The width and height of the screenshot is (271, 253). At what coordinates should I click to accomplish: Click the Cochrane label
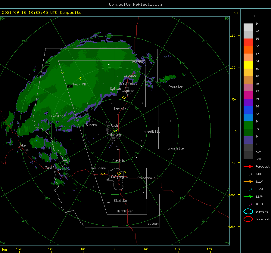[x=98, y=168]
